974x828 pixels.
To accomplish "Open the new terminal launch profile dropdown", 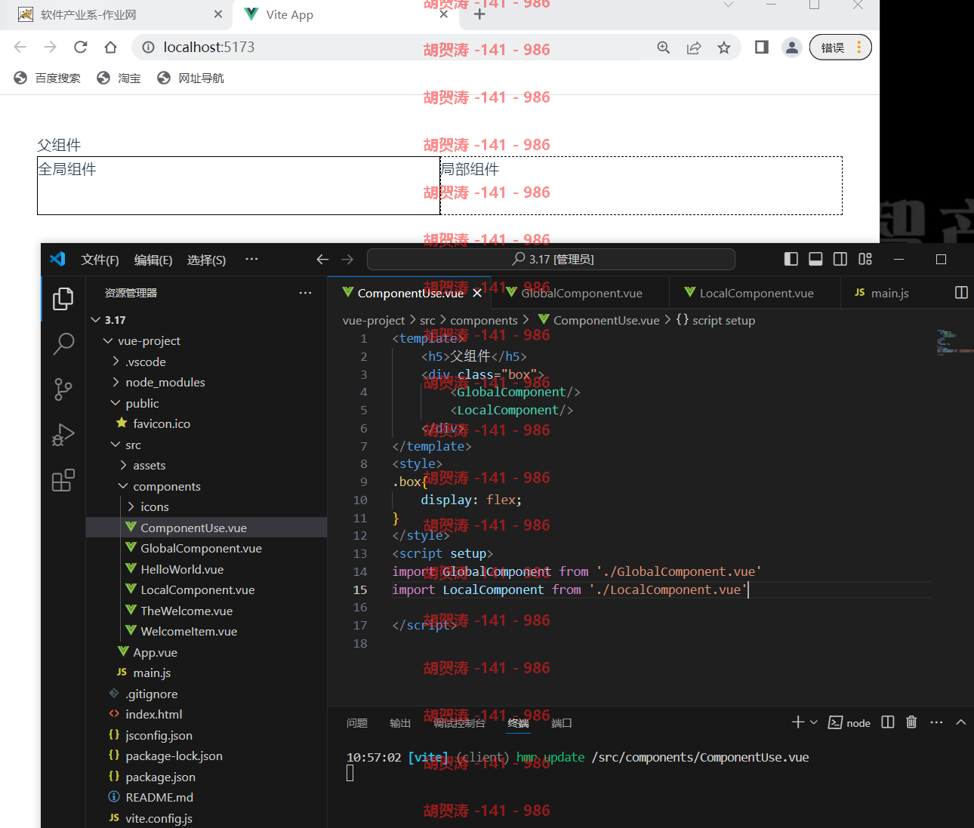I will click(x=814, y=722).
